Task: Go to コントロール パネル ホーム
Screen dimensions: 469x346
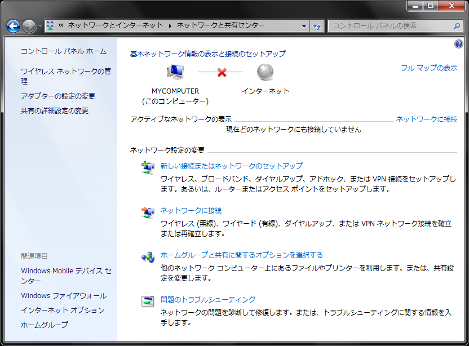Action: (64, 51)
